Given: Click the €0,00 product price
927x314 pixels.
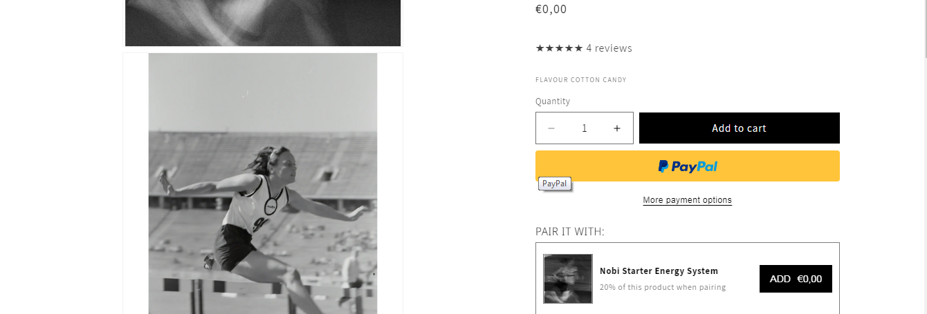Looking at the screenshot, I should point(551,9).
